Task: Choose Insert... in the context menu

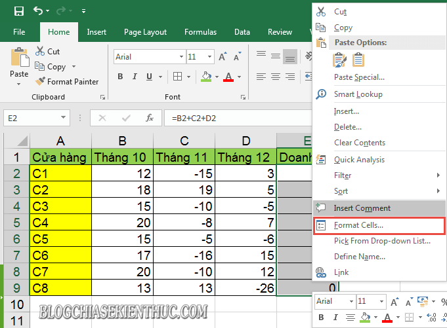Action: [x=379, y=111]
